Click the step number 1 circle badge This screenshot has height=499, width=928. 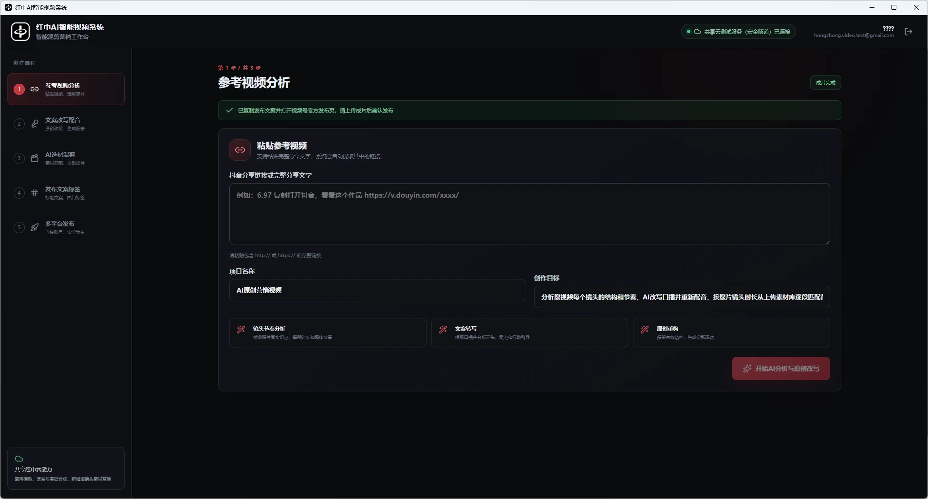(x=19, y=89)
